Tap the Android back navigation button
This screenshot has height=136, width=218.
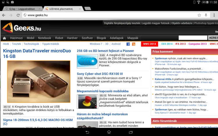87,132
